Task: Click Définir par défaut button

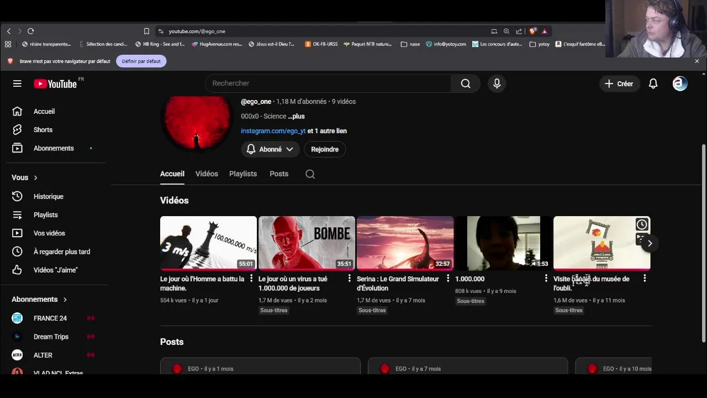Action: (141, 61)
